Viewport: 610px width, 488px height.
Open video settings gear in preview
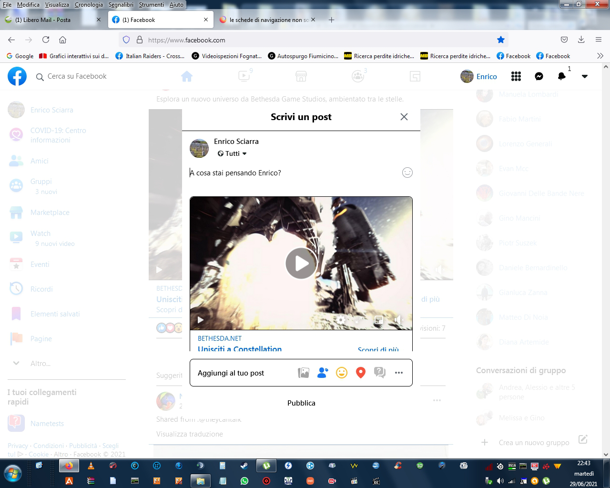click(341, 320)
